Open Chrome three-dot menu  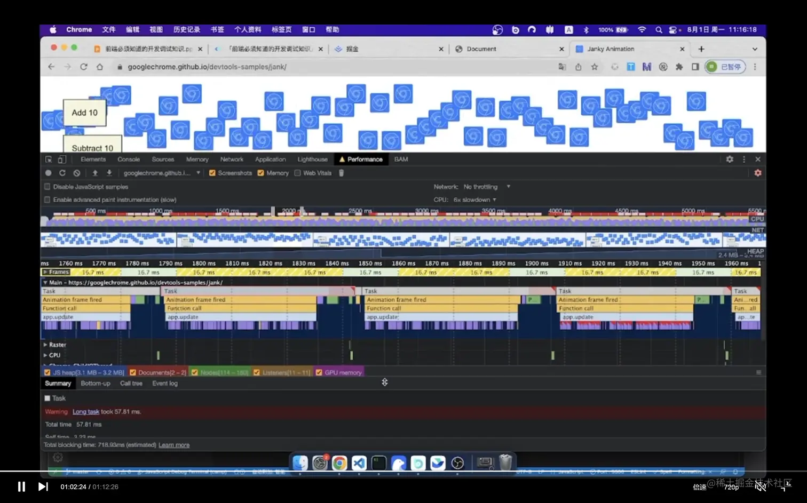coord(755,67)
